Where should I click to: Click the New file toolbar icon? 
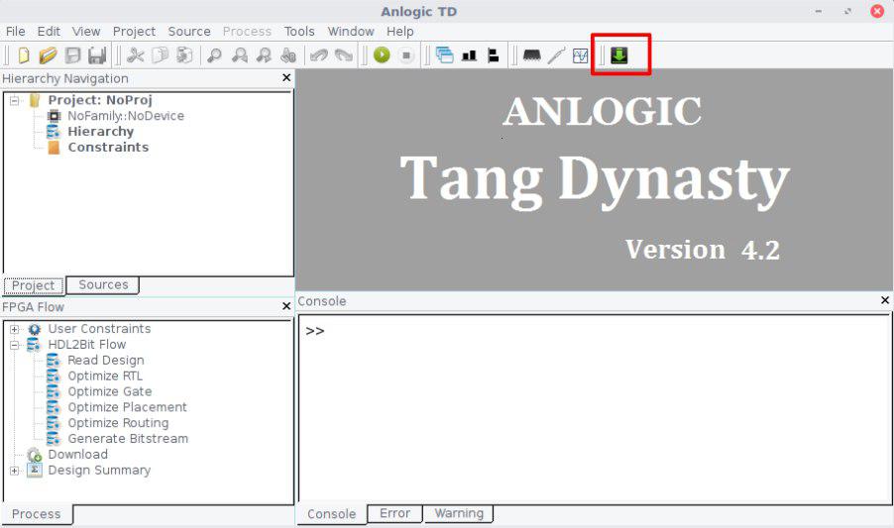(x=24, y=55)
